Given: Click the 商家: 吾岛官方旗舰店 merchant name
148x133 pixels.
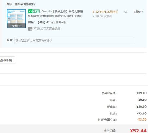Looking at the screenshot, I should (x=21, y=4).
